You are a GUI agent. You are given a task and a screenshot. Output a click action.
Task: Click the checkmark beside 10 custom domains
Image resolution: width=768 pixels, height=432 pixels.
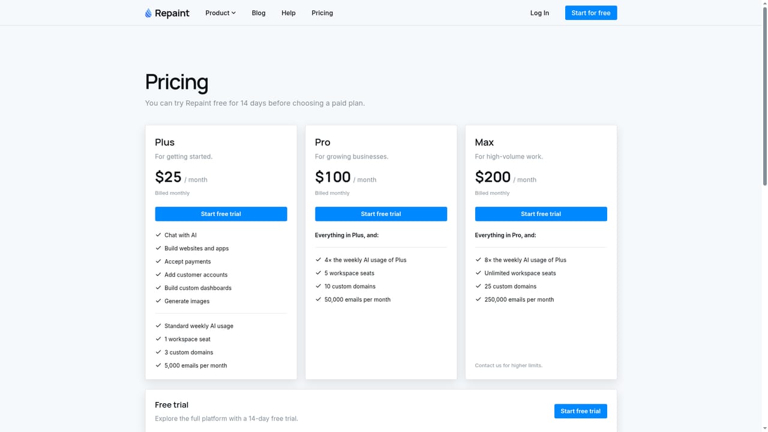pyautogui.click(x=319, y=286)
